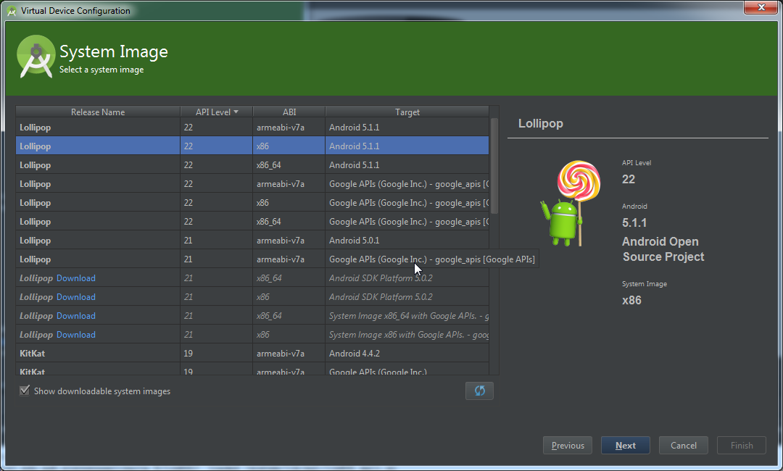Image resolution: width=783 pixels, height=471 pixels.
Task: Click the Next button
Action: (x=625, y=446)
